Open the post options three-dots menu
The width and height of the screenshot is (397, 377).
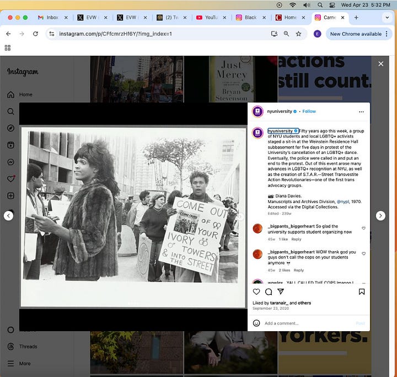(361, 111)
